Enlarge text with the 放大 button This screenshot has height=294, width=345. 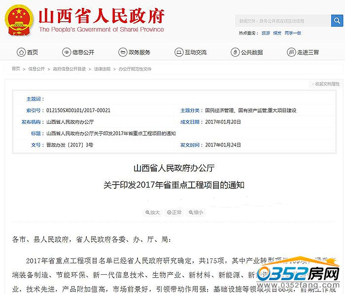pos(152,213)
